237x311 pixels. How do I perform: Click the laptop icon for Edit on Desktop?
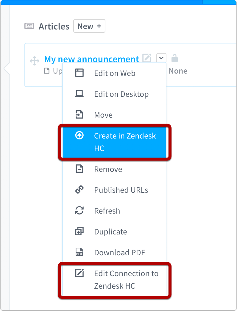(x=79, y=94)
